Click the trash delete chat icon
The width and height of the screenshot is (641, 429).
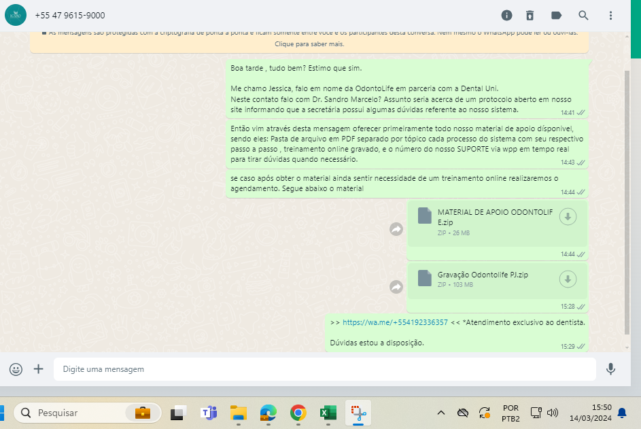[x=530, y=16]
